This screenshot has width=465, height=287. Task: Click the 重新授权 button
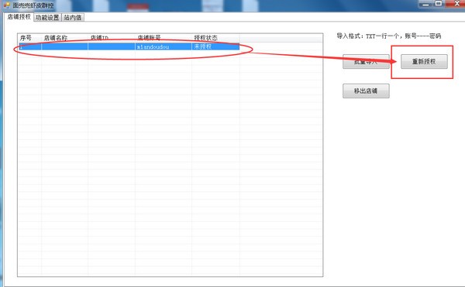424,62
